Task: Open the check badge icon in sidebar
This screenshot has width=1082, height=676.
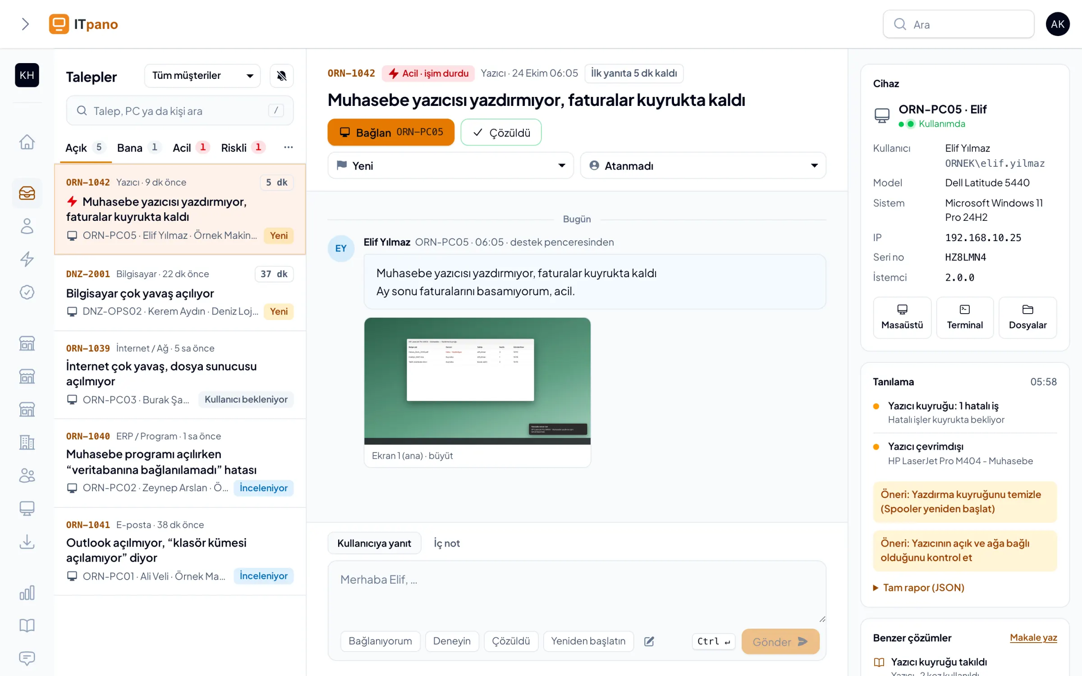Action: (x=27, y=292)
